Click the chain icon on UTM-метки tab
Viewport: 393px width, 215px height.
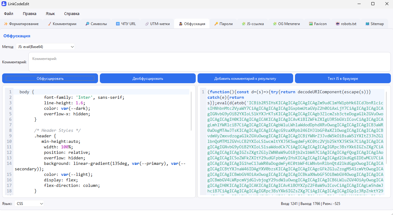click(x=147, y=24)
